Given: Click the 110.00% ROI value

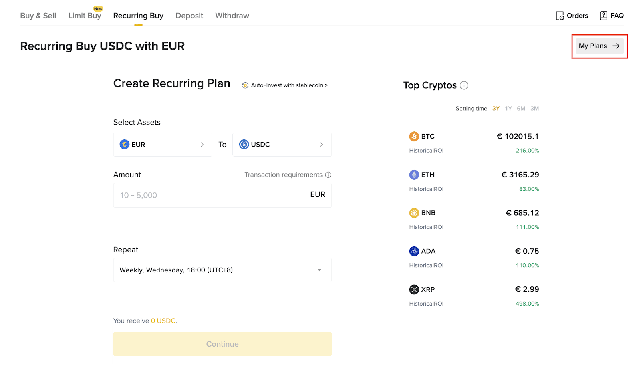Looking at the screenshot, I should 527,266.
